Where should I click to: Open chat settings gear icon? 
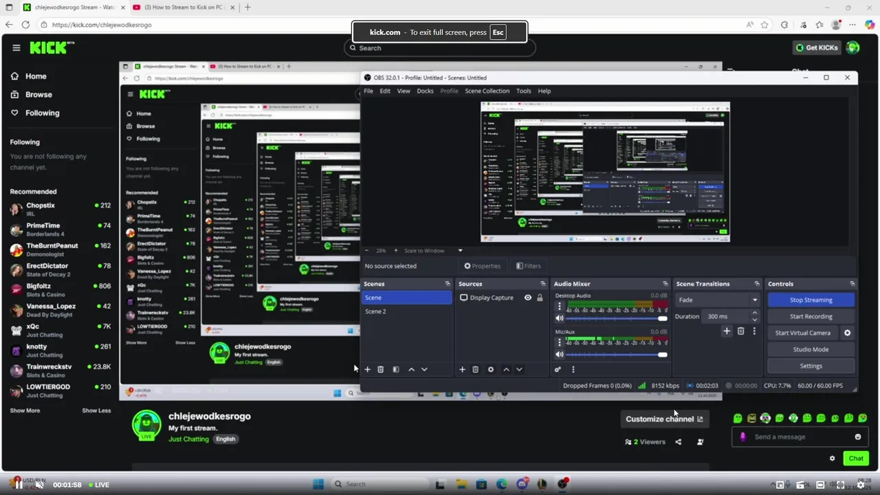coord(832,459)
